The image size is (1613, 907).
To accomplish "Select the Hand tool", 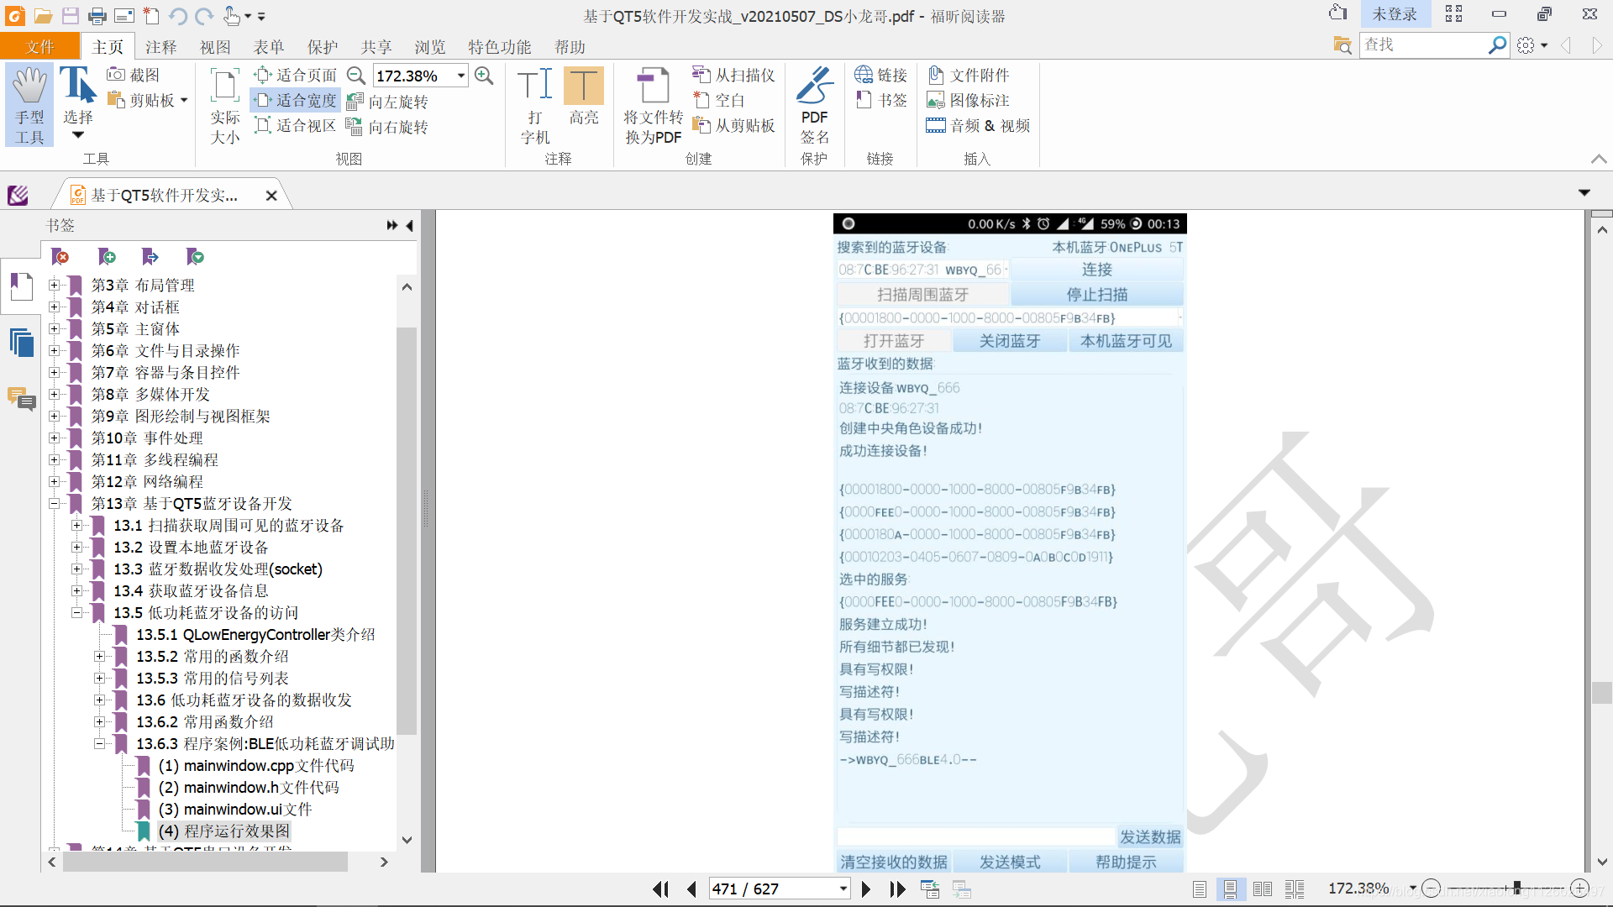I will click(x=29, y=103).
